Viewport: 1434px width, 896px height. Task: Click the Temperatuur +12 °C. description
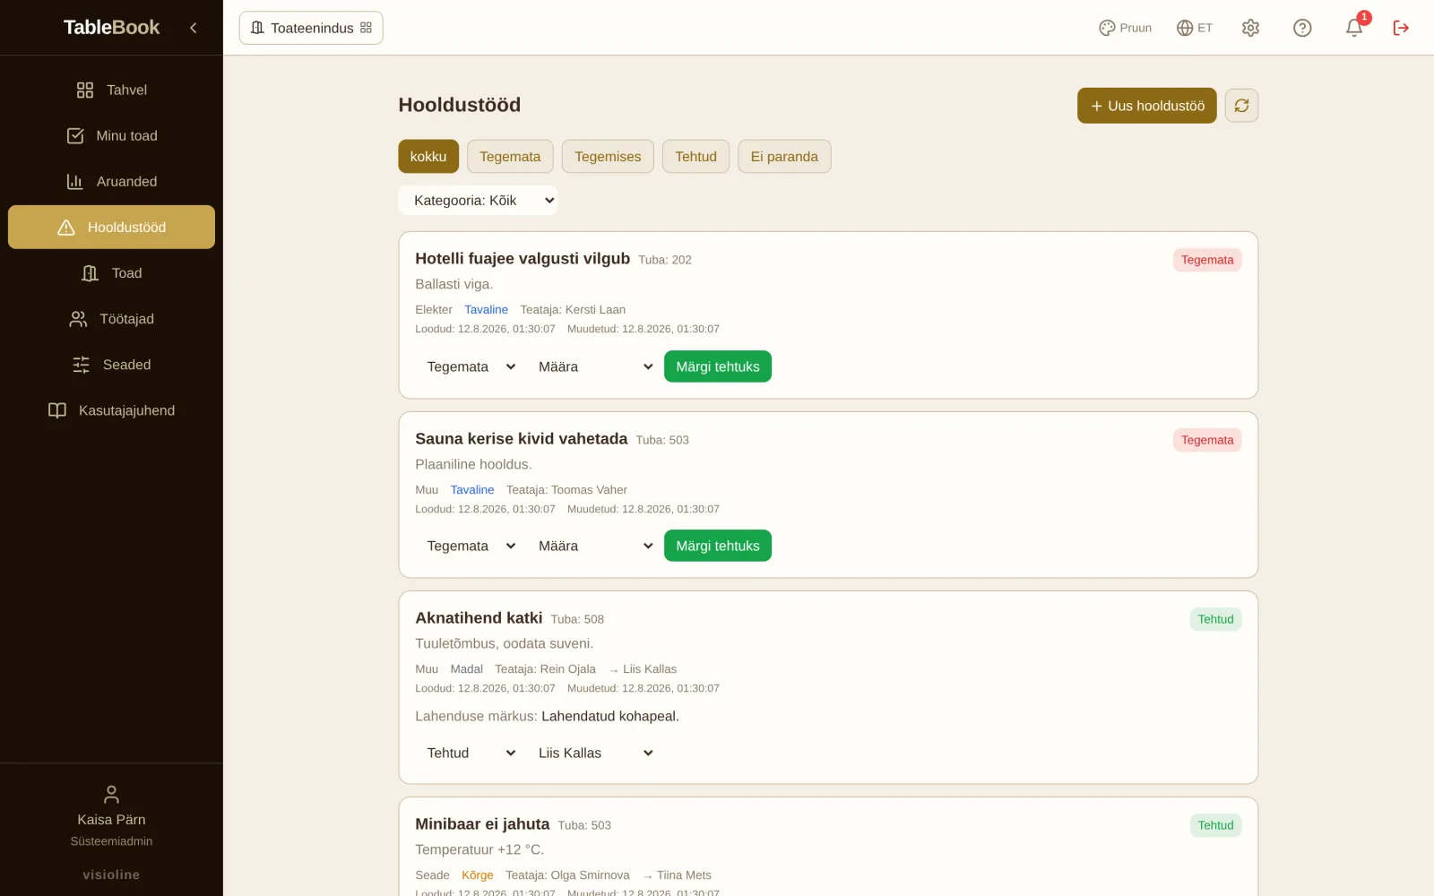[479, 849]
